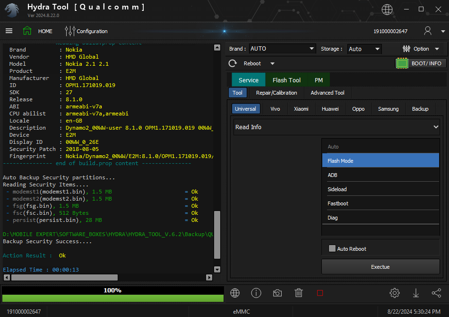Open settings gear icon in bottom toolbar
The width and height of the screenshot is (449, 317).
(395, 293)
